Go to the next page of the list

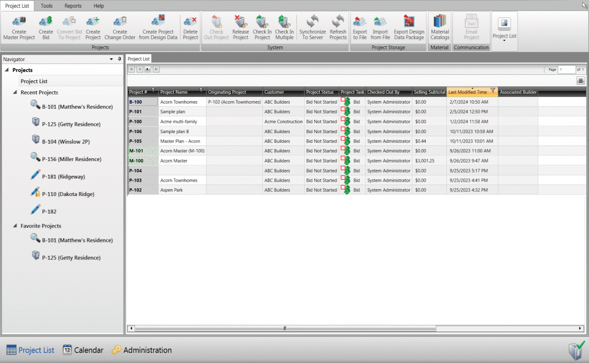[148, 69]
